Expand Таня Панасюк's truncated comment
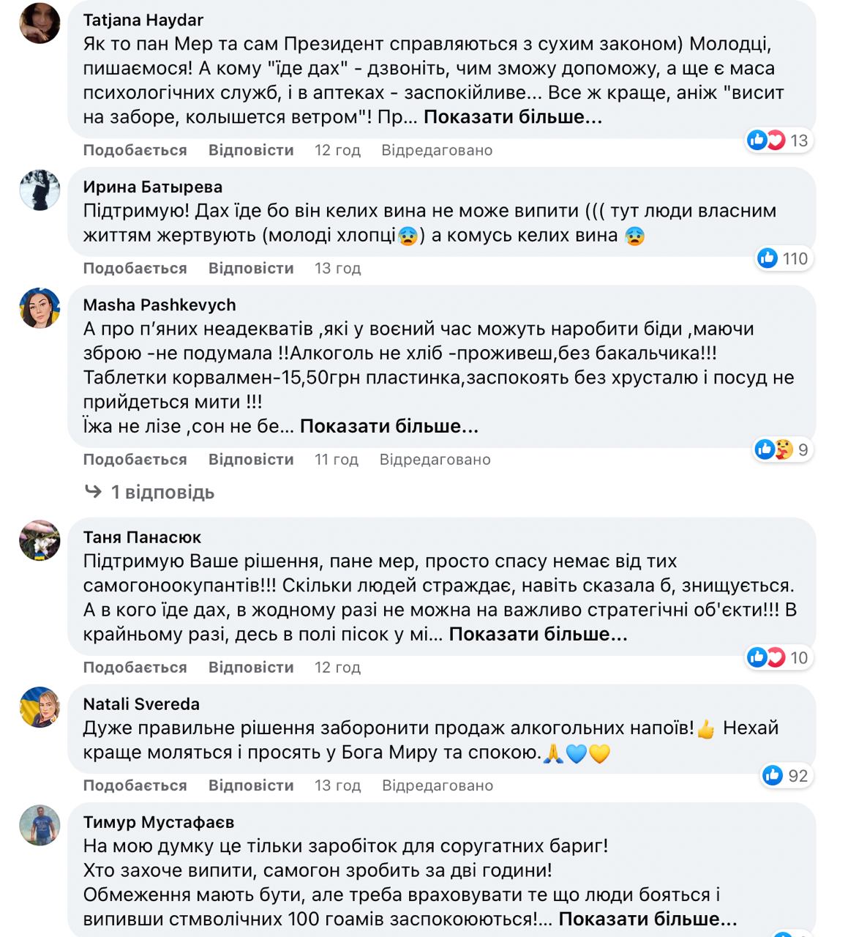This screenshot has height=937, width=867. tap(538, 634)
